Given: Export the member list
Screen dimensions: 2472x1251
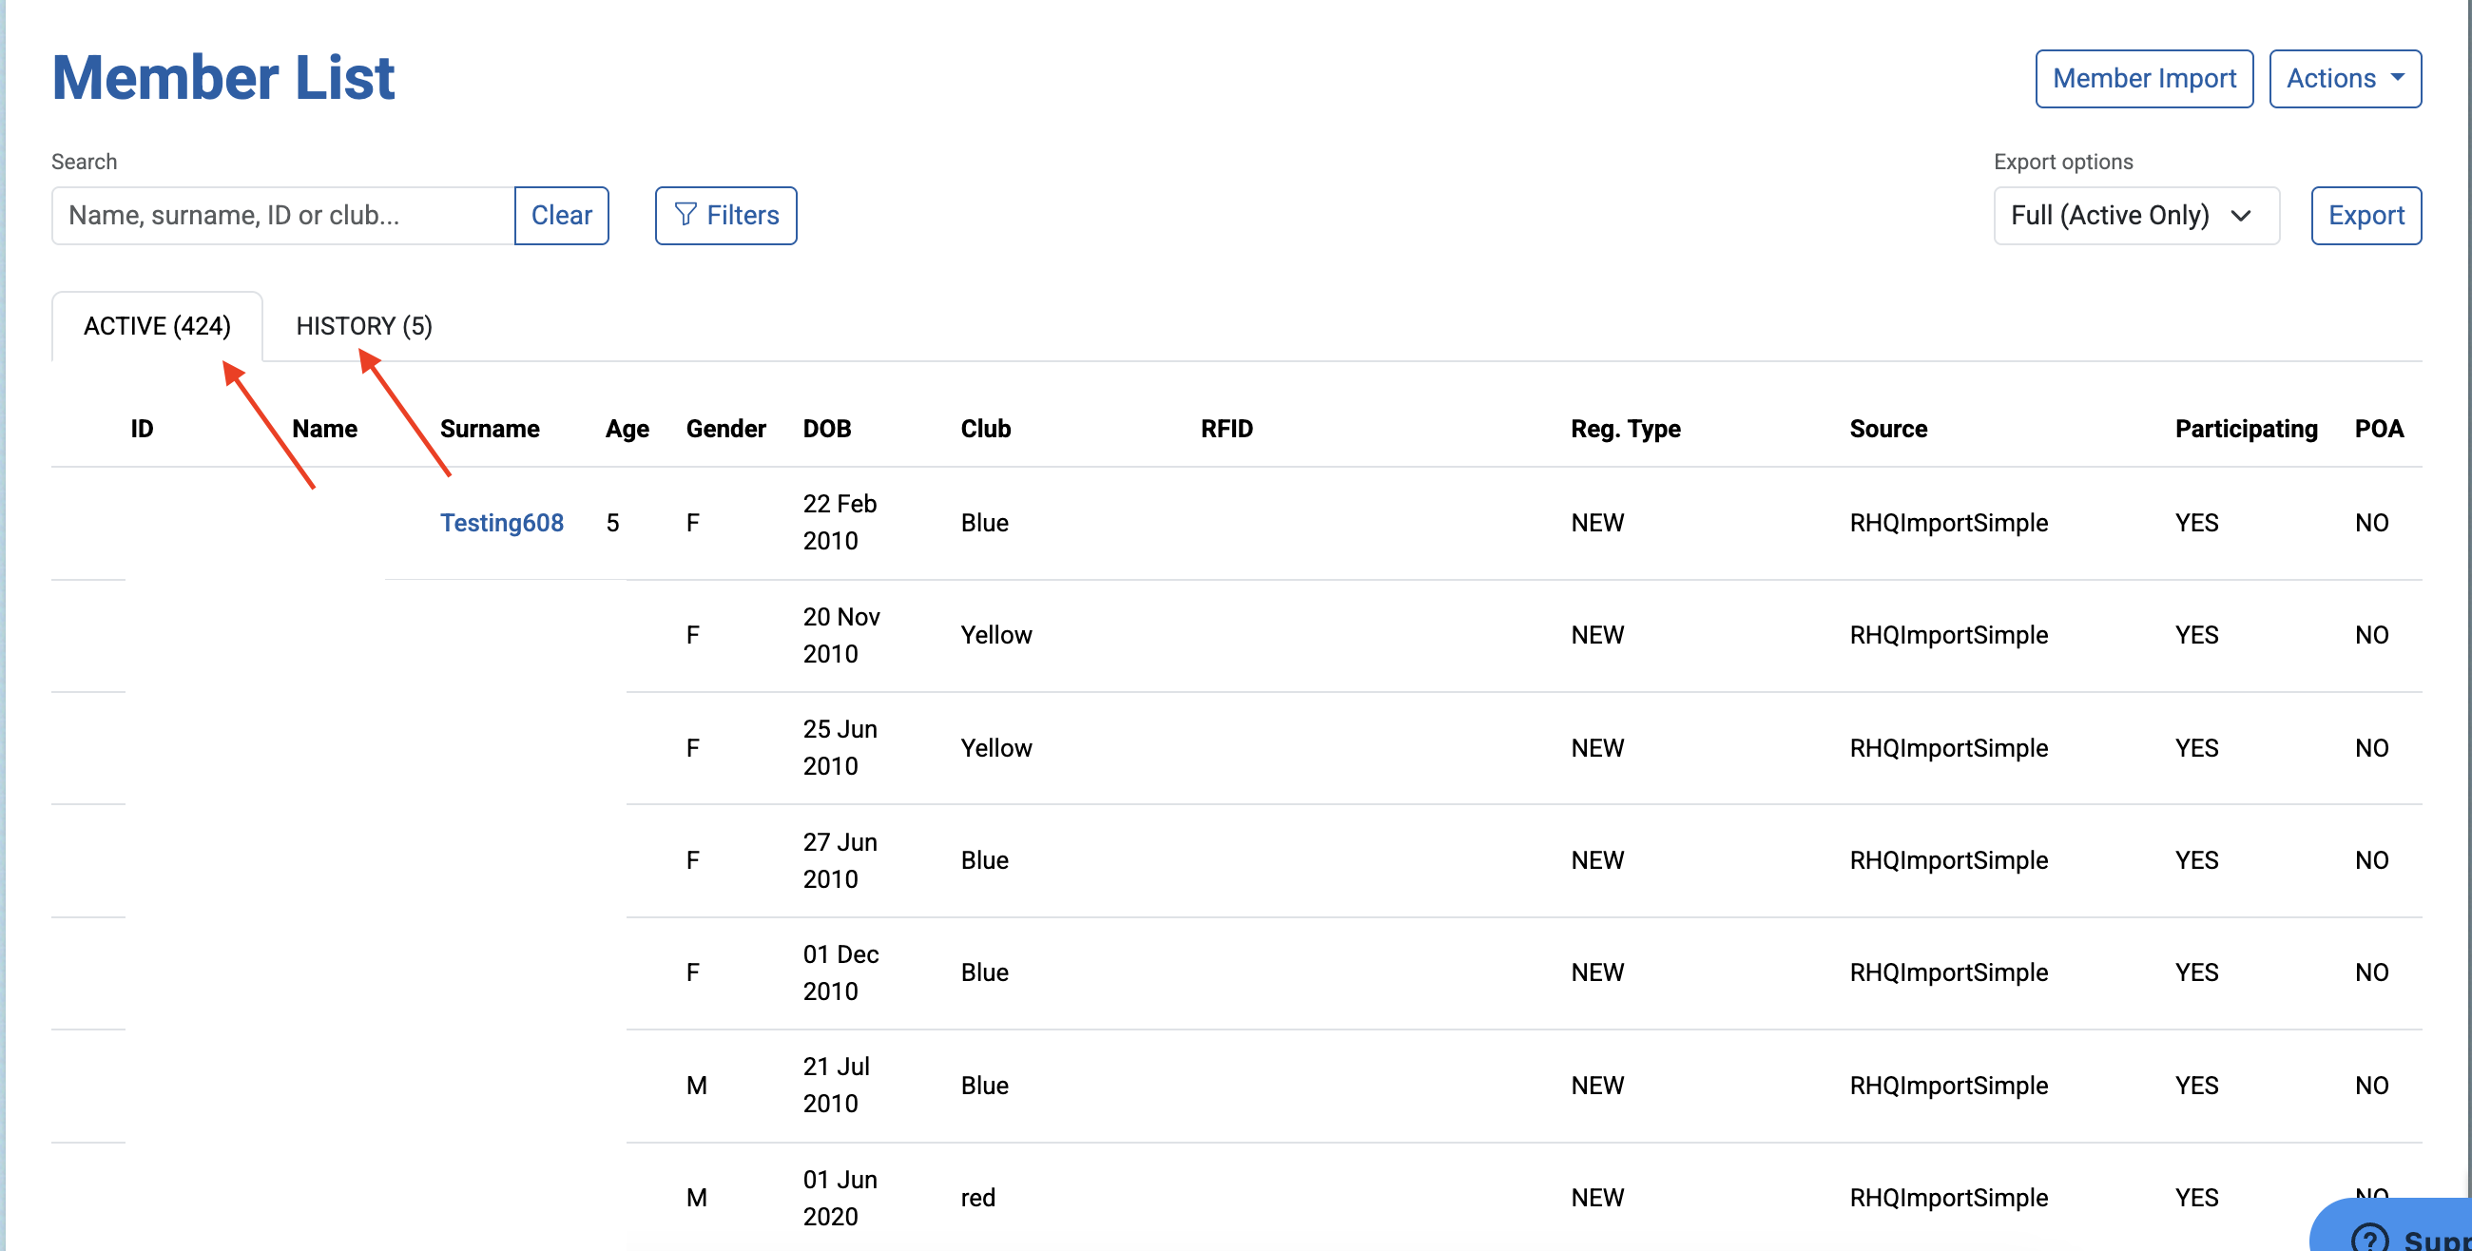Looking at the screenshot, I should (x=2366, y=215).
